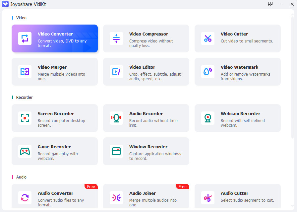The width and height of the screenshot is (297, 212).
Task: Select the Video section heading
Action: tap(21, 18)
